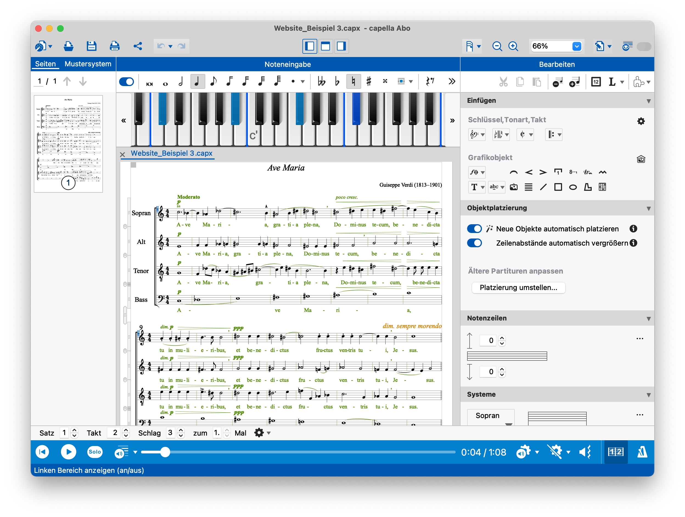Insert a slur graphic object

click(x=513, y=172)
